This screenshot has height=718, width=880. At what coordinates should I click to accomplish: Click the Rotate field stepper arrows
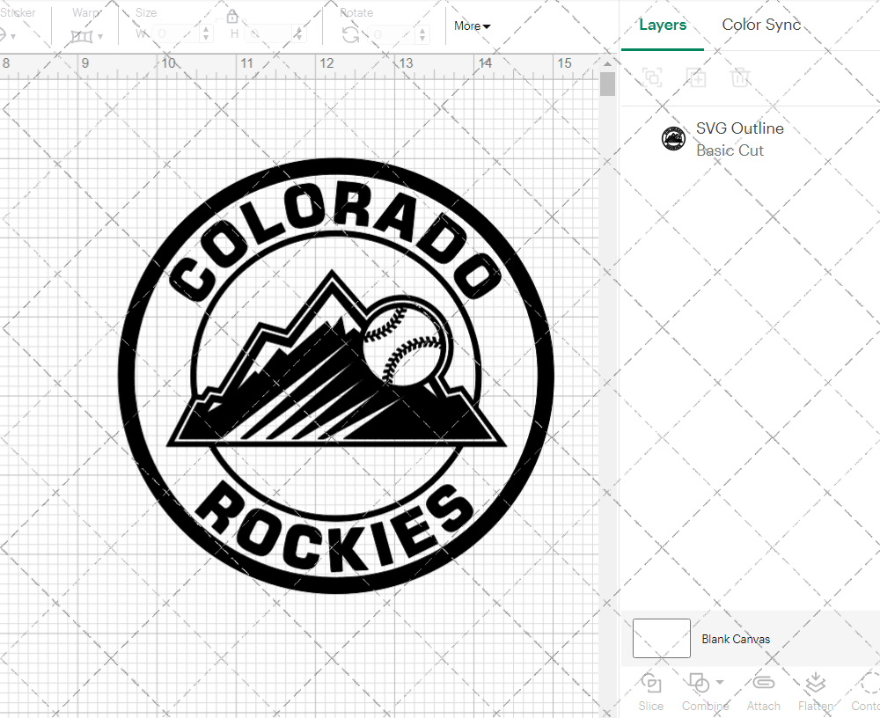click(423, 34)
